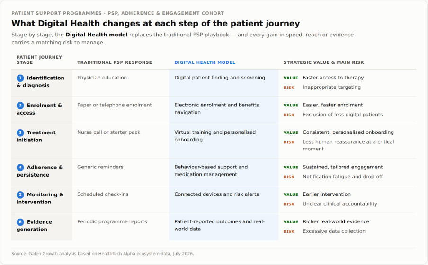Select the Traditional PSP Response column header

point(115,62)
